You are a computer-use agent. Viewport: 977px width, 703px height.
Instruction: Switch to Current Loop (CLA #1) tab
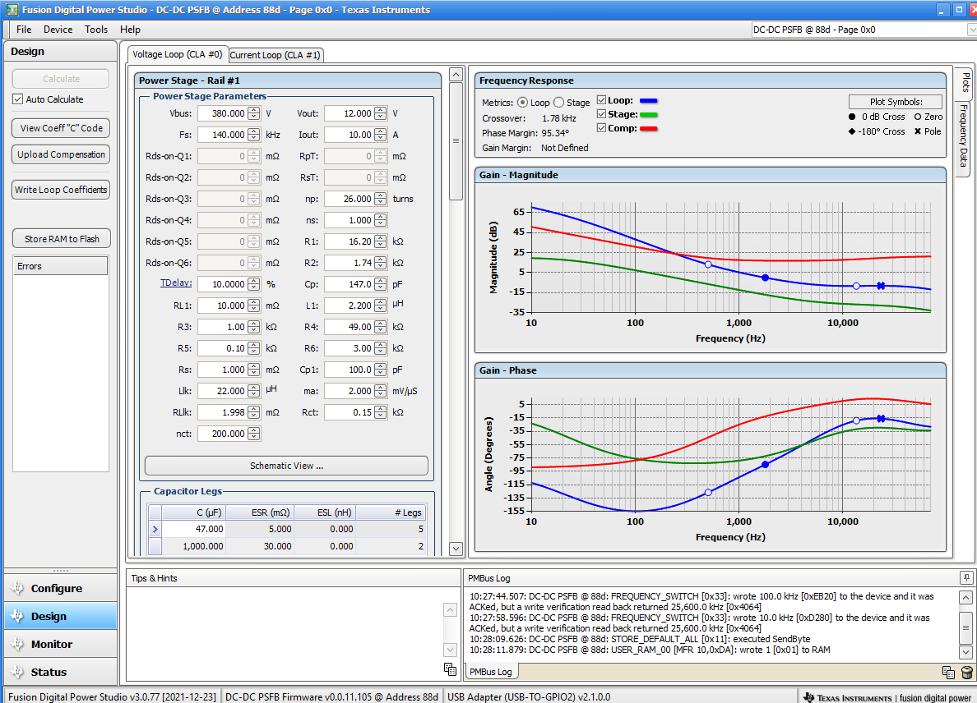point(276,55)
